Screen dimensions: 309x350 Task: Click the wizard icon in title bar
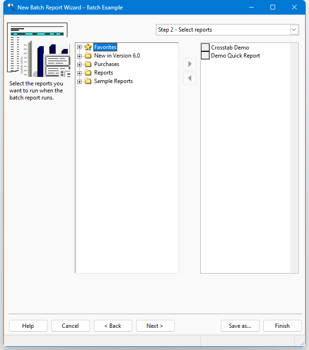11,7
